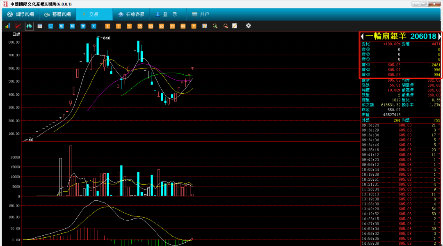Click the zoom in magnifier icon
443x246 pixels.
(215, 26)
